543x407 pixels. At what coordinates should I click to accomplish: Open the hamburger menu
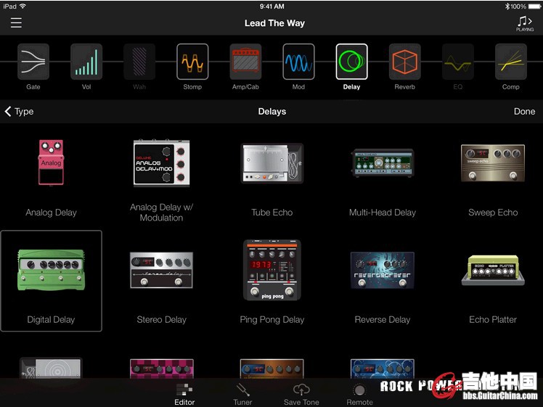click(x=16, y=22)
